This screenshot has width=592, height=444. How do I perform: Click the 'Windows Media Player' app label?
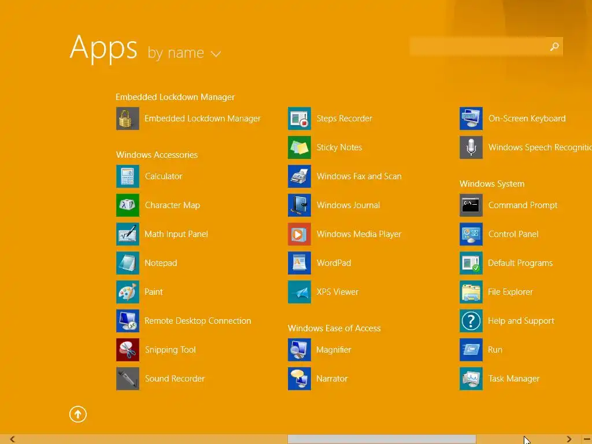pyautogui.click(x=359, y=234)
